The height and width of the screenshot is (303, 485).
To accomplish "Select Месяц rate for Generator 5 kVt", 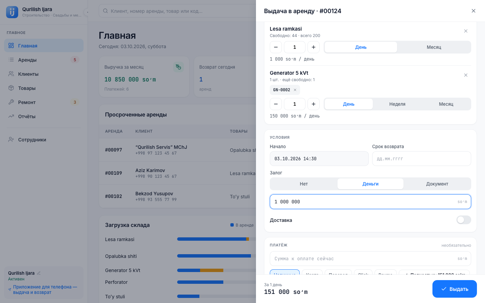I will click(x=446, y=104).
